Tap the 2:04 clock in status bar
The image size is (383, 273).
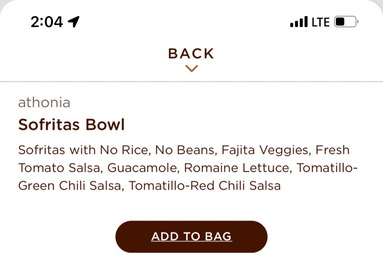click(x=47, y=22)
